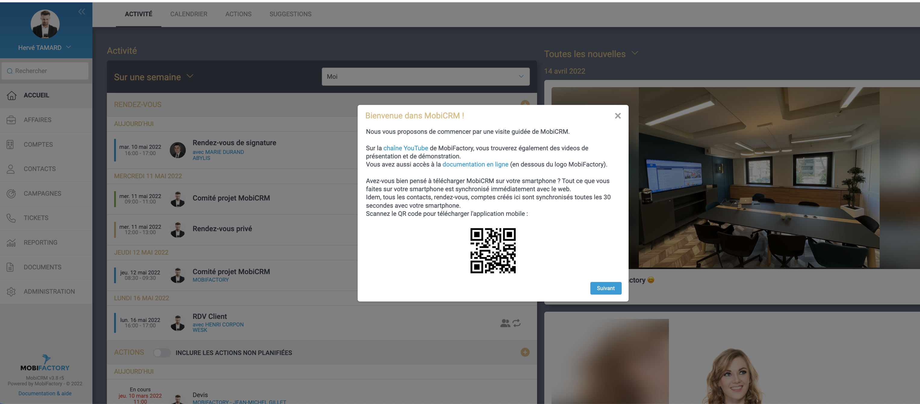Toggle include unplanned actions switch
920x404 pixels.
[x=162, y=353]
